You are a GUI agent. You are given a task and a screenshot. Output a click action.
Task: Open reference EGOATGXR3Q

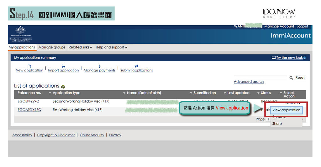pos(29,110)
